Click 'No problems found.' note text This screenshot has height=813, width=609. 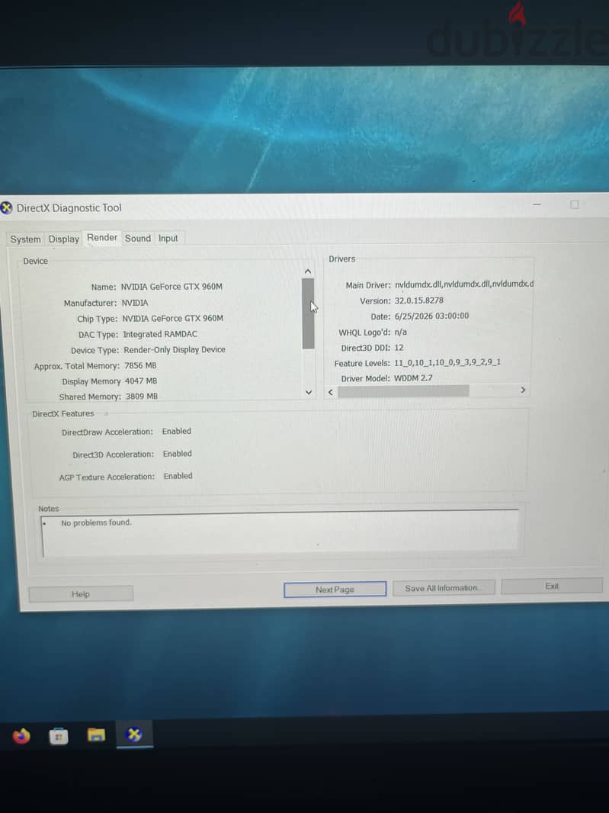tap(96, 522)
